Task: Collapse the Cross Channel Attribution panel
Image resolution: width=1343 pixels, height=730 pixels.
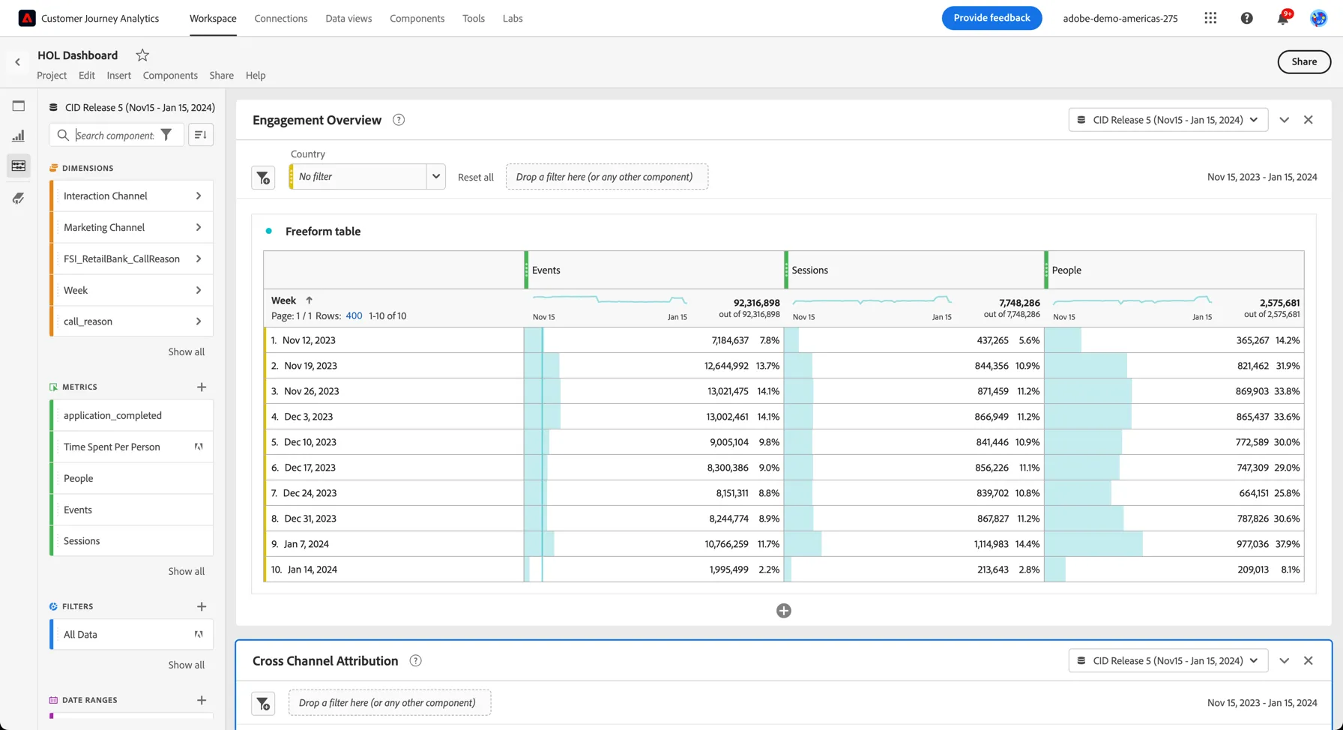Action: tap(1284, 660)
